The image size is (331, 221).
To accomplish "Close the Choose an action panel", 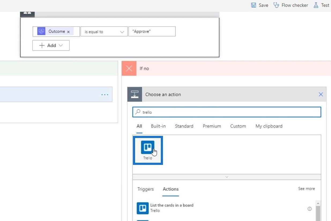I will tap(321, 94).
